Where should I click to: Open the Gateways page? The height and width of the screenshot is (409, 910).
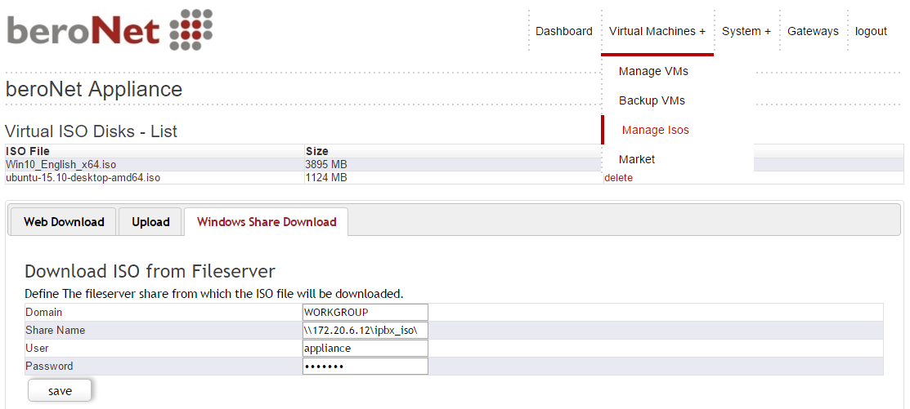tap(813, 31)
